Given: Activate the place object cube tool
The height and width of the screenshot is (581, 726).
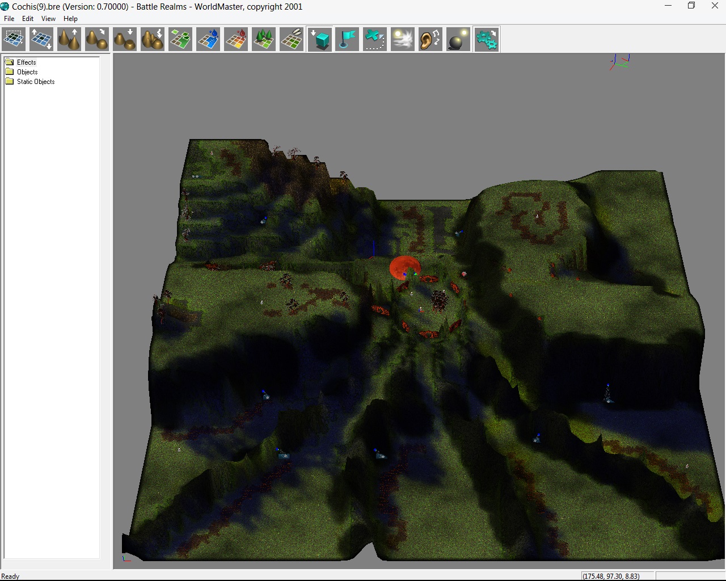Looking at the screenshot, I should pyautogui.click(x=320, y=40).
